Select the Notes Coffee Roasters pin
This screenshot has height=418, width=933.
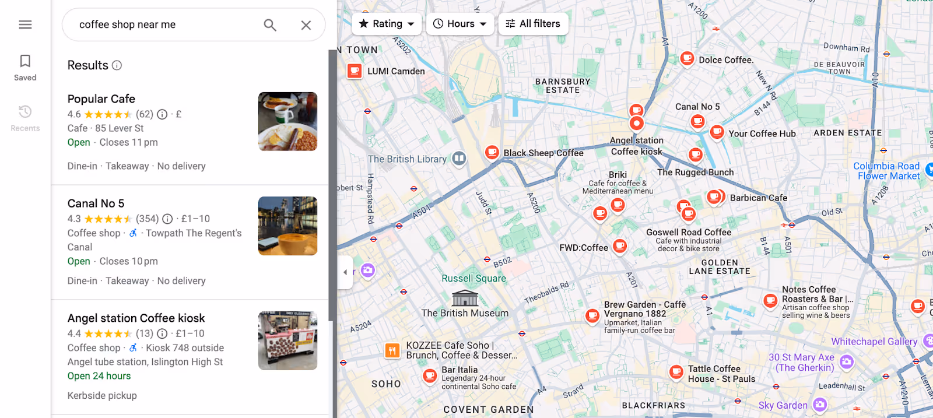coord(770,301)
